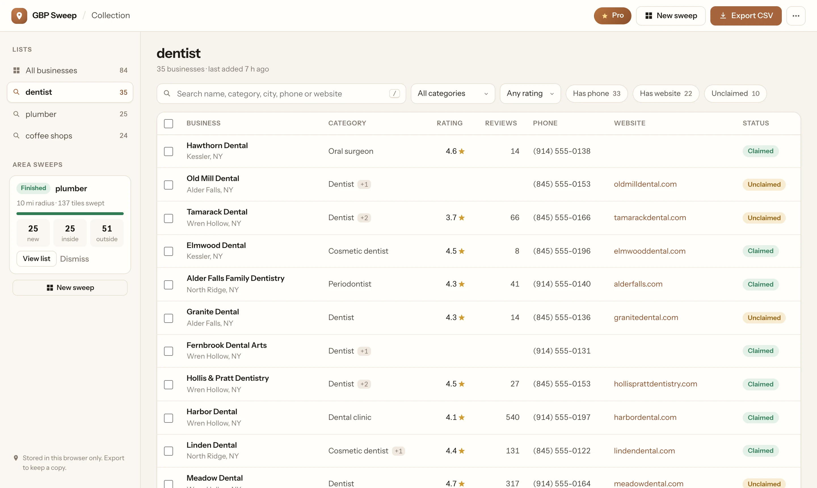Select the Hollis & Pratt Dentistry checkbox
Viewport: 817px width, 488px height.
168,385
